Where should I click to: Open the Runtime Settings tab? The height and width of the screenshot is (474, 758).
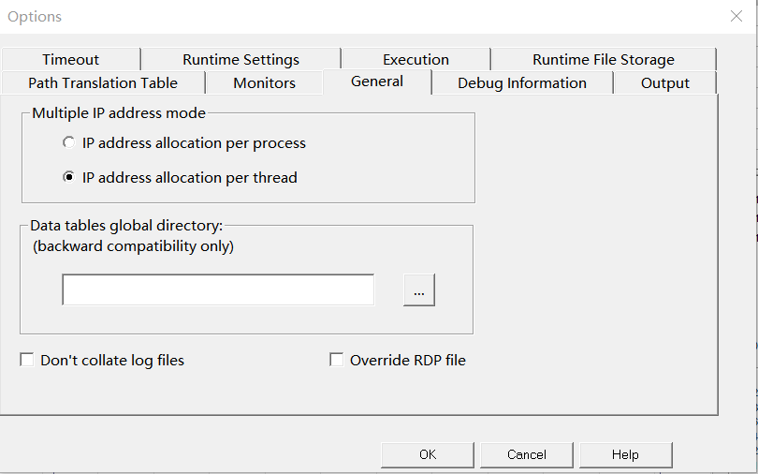[x=241, y=60]
